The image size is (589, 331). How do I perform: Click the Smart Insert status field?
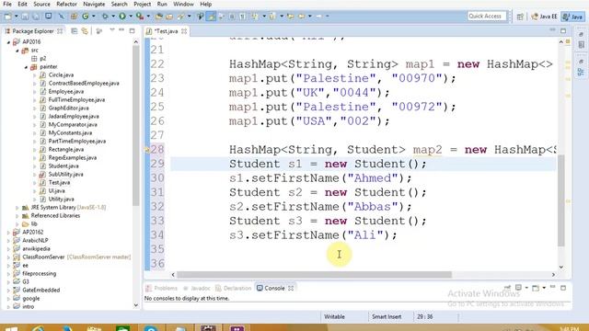(387, 316)
